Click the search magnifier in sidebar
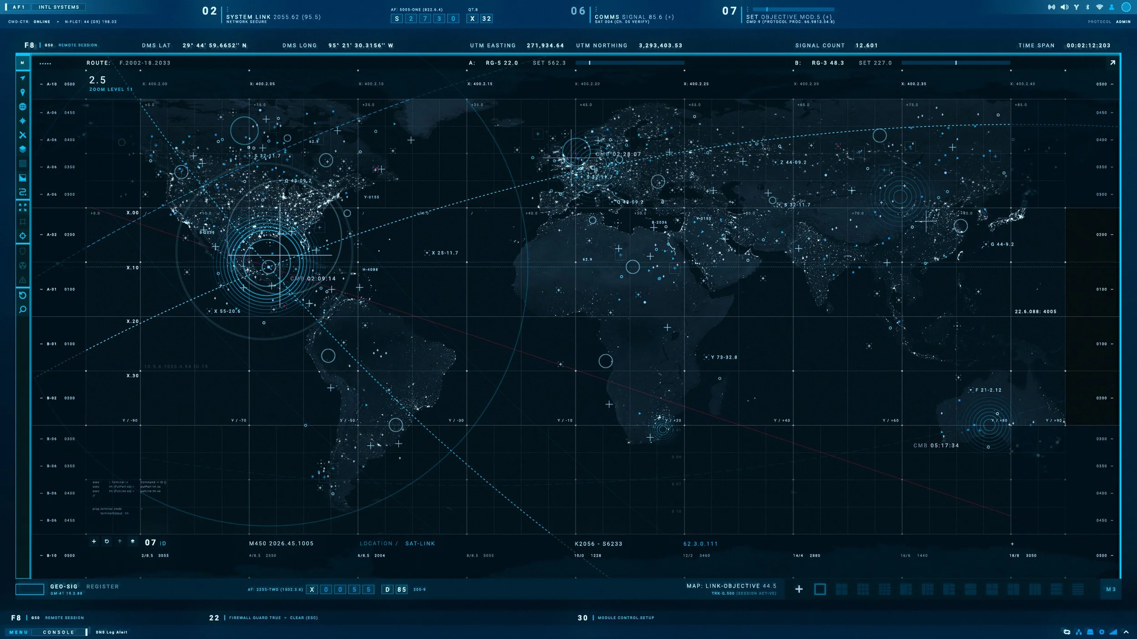Viewport: 1137px width, 639px height. [x=22, y=310]
